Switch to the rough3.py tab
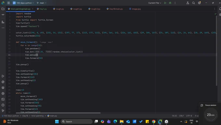 pos(94,9)
